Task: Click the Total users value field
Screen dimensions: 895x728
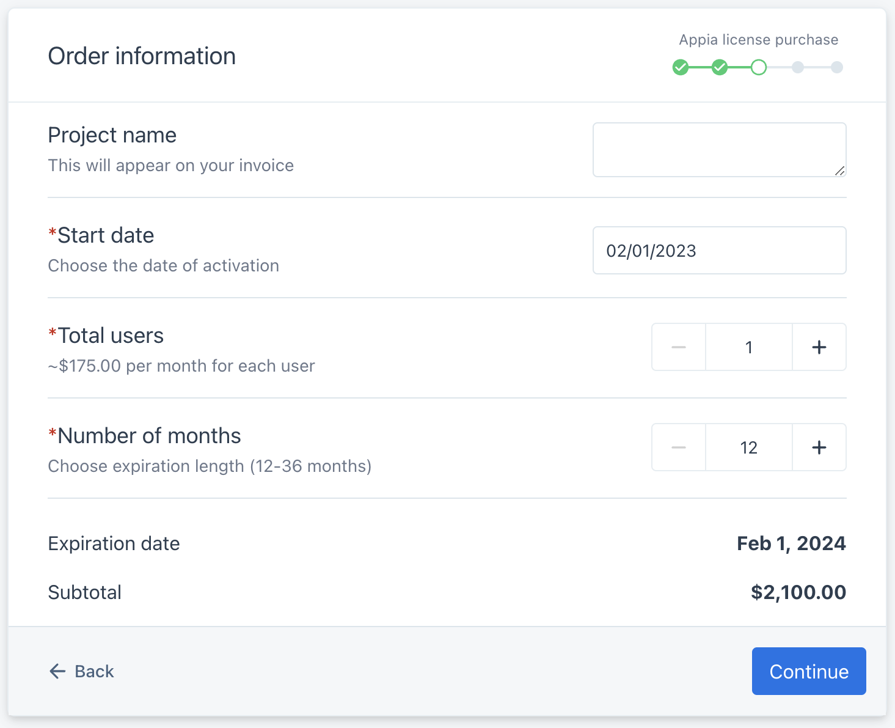Action: click(748, 347)
